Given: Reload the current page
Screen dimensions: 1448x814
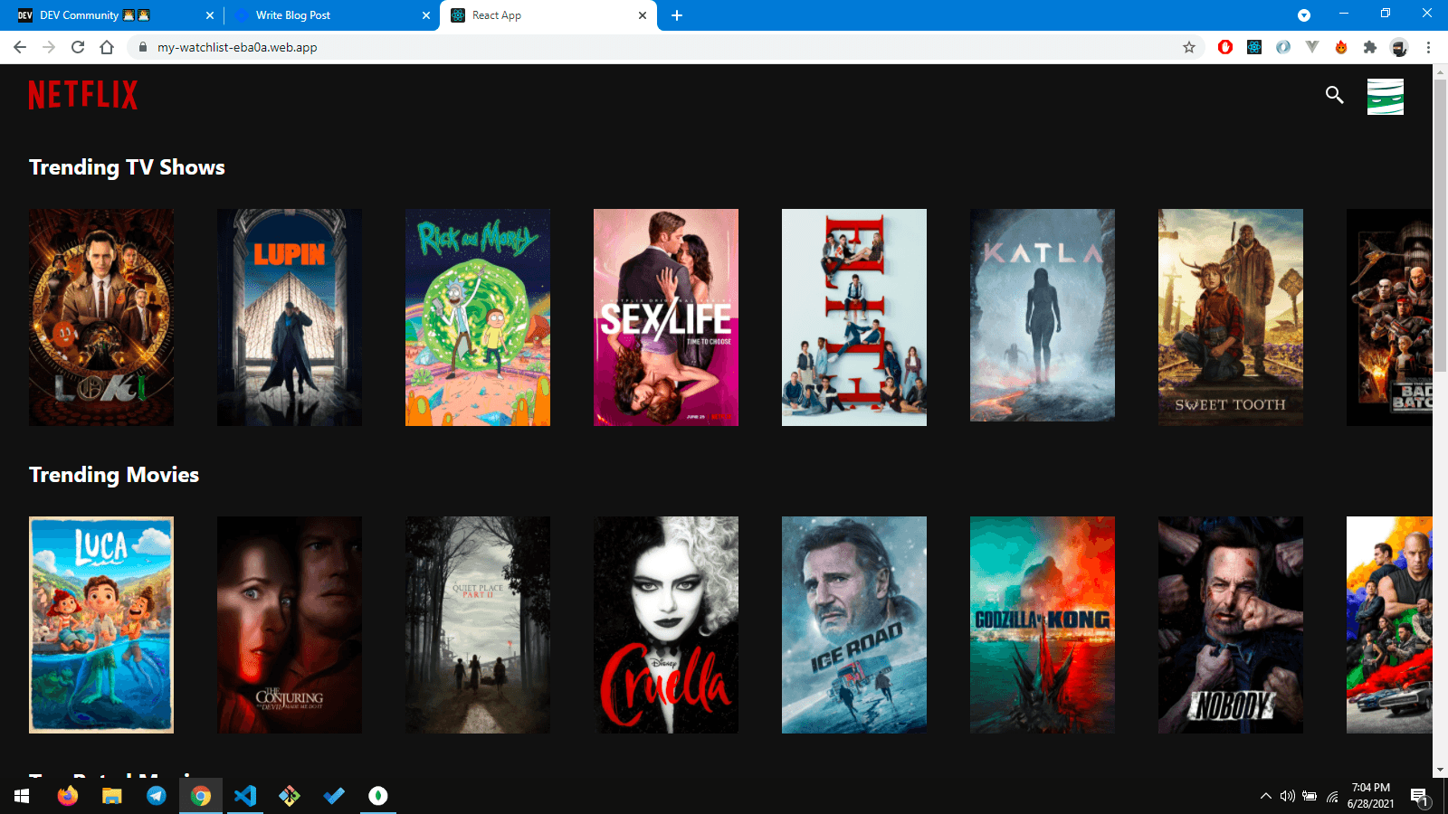Looking at the screenshot, I should click(x=78, y=48).
